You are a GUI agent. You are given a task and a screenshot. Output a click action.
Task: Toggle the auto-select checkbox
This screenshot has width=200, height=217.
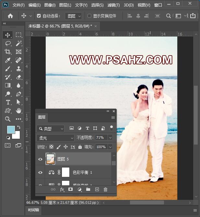[39, 16]
